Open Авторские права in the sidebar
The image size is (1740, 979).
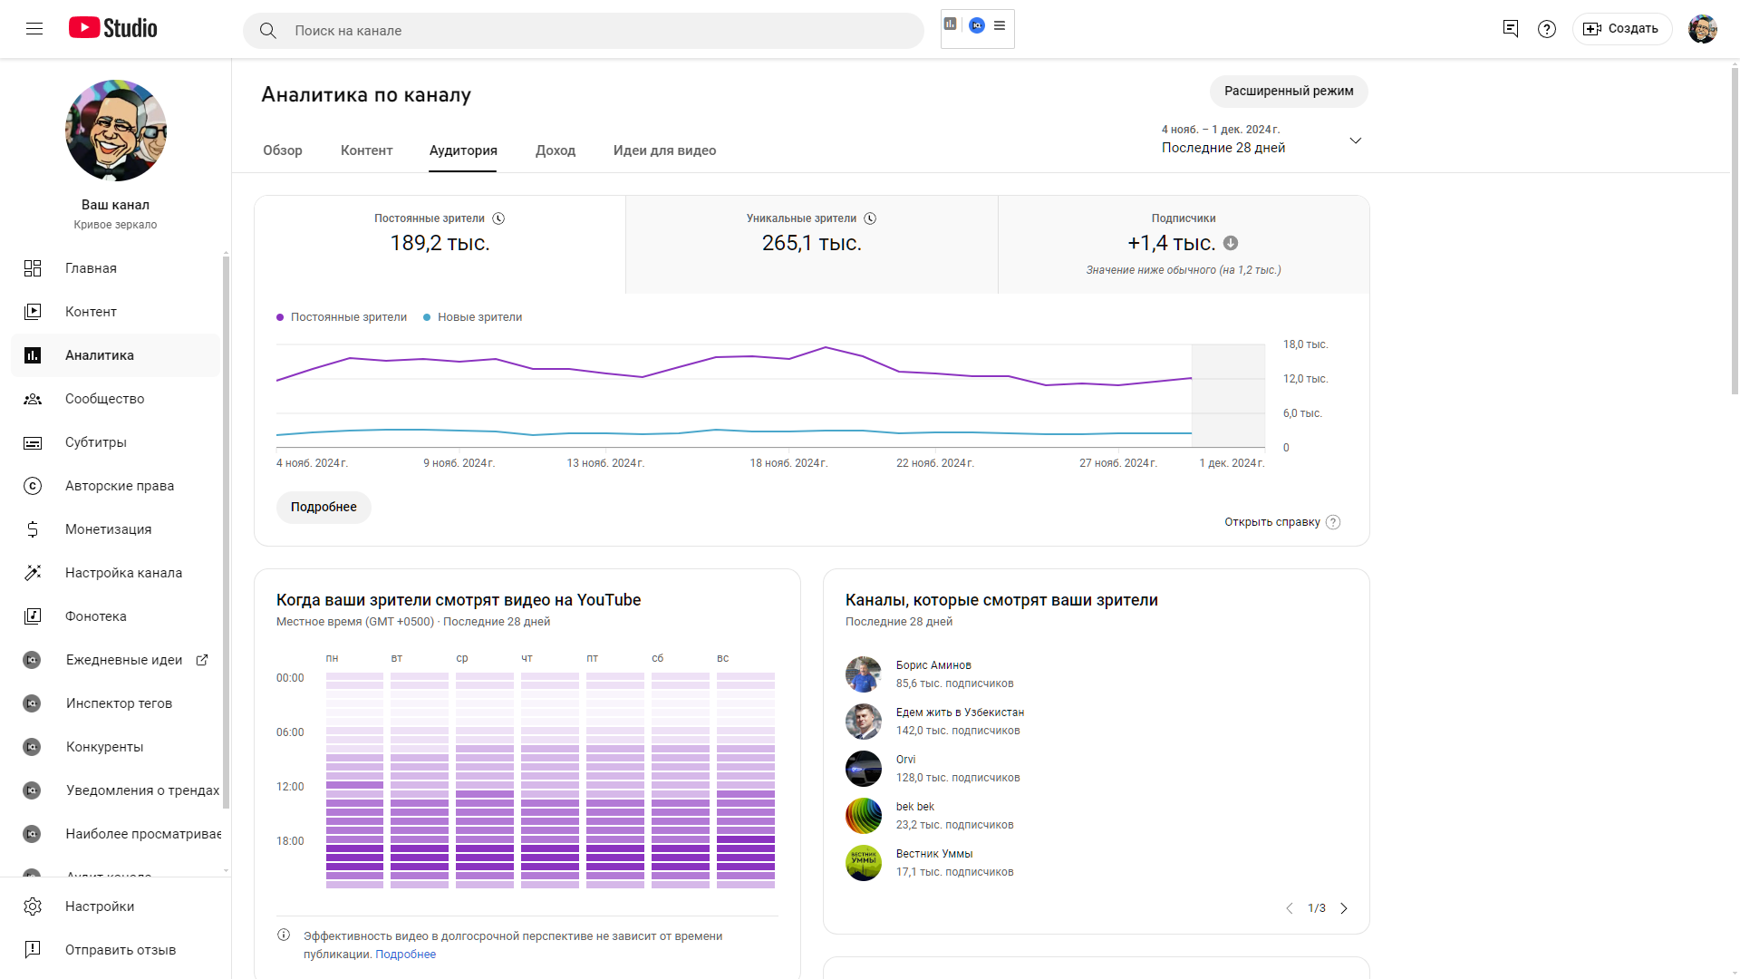116,486
